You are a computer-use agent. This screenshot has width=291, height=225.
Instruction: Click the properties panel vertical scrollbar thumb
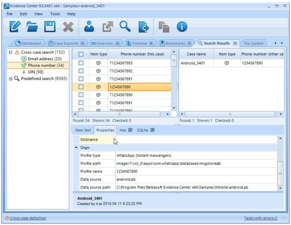point(280,174)
